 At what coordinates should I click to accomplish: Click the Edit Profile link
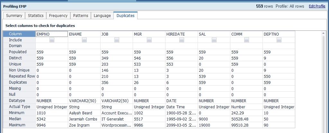click(317, 6)
